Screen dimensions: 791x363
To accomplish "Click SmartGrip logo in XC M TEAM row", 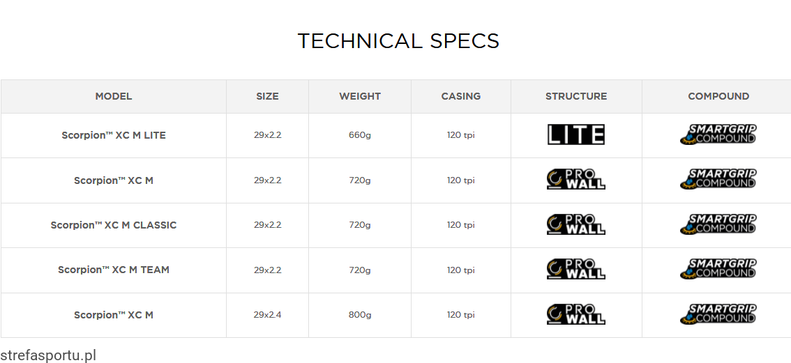I will coord(718,269).
